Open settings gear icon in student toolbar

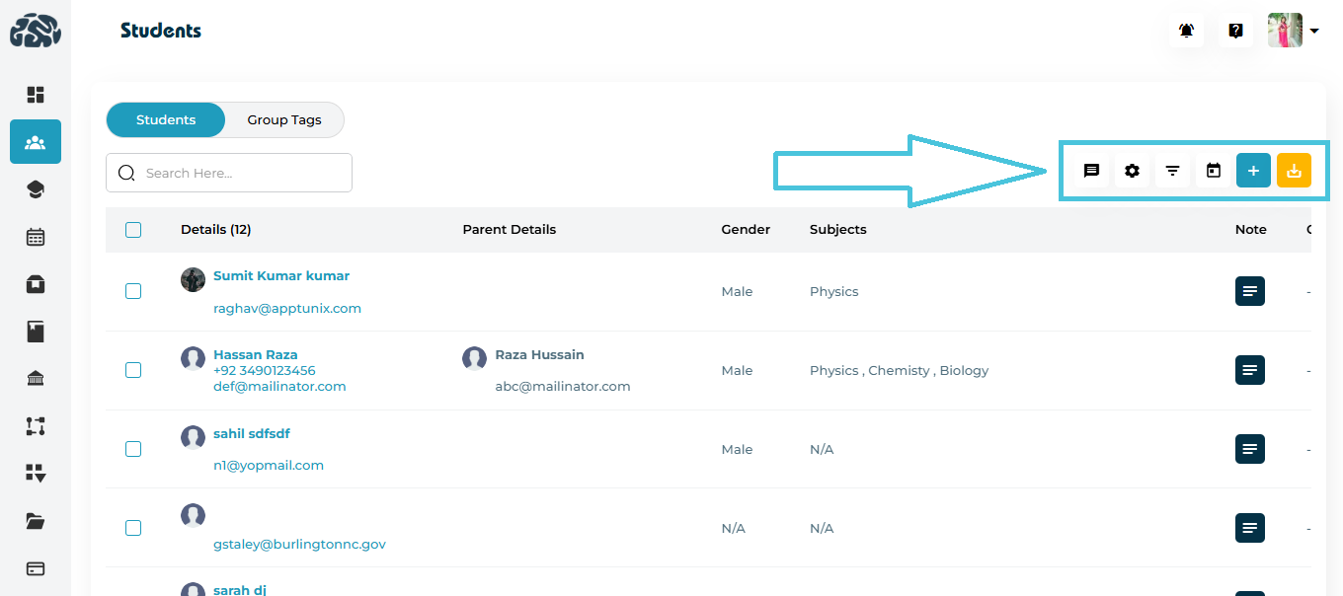(x=1132, y=171)
